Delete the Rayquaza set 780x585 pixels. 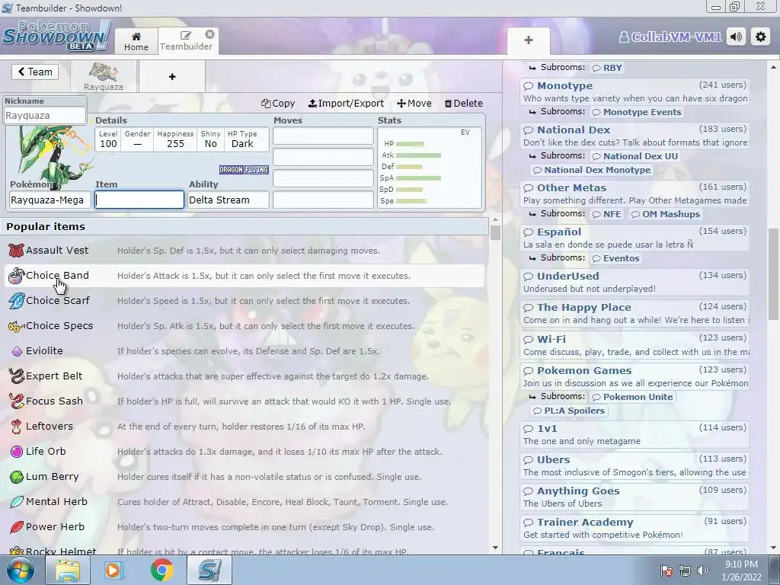coord(463,103)
